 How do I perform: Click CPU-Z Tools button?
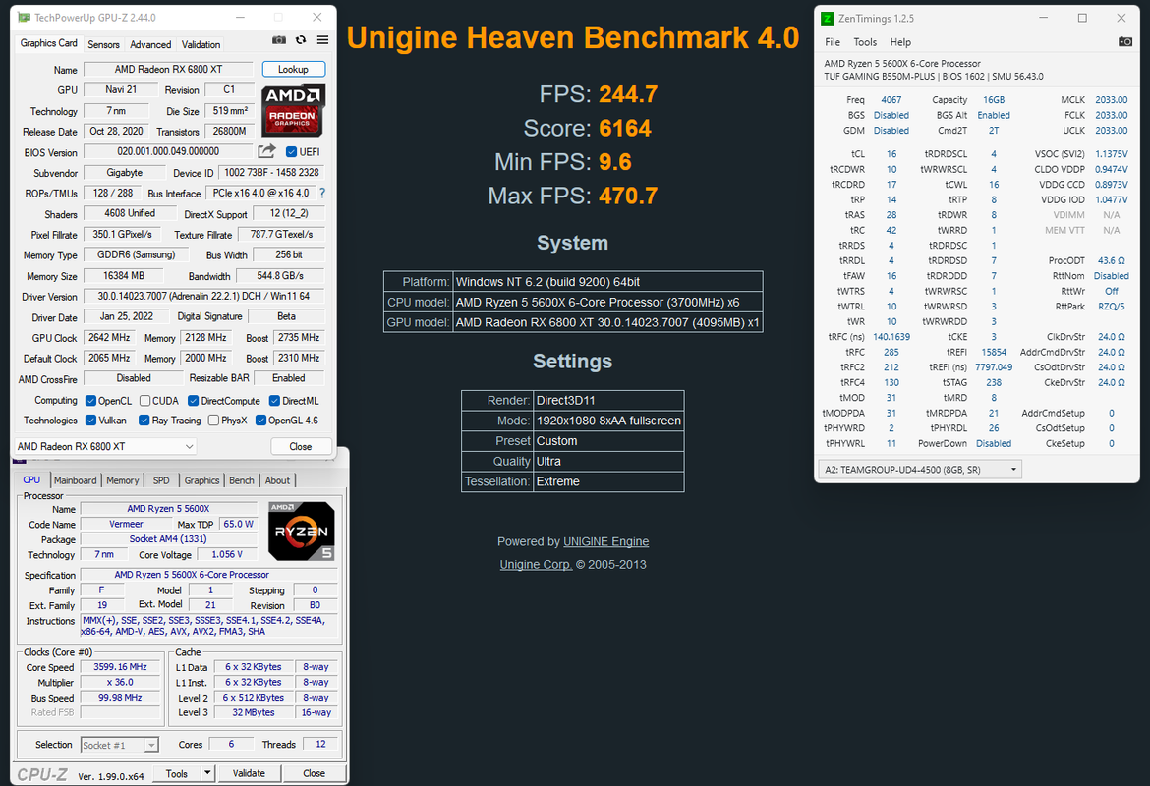point(177,773)
